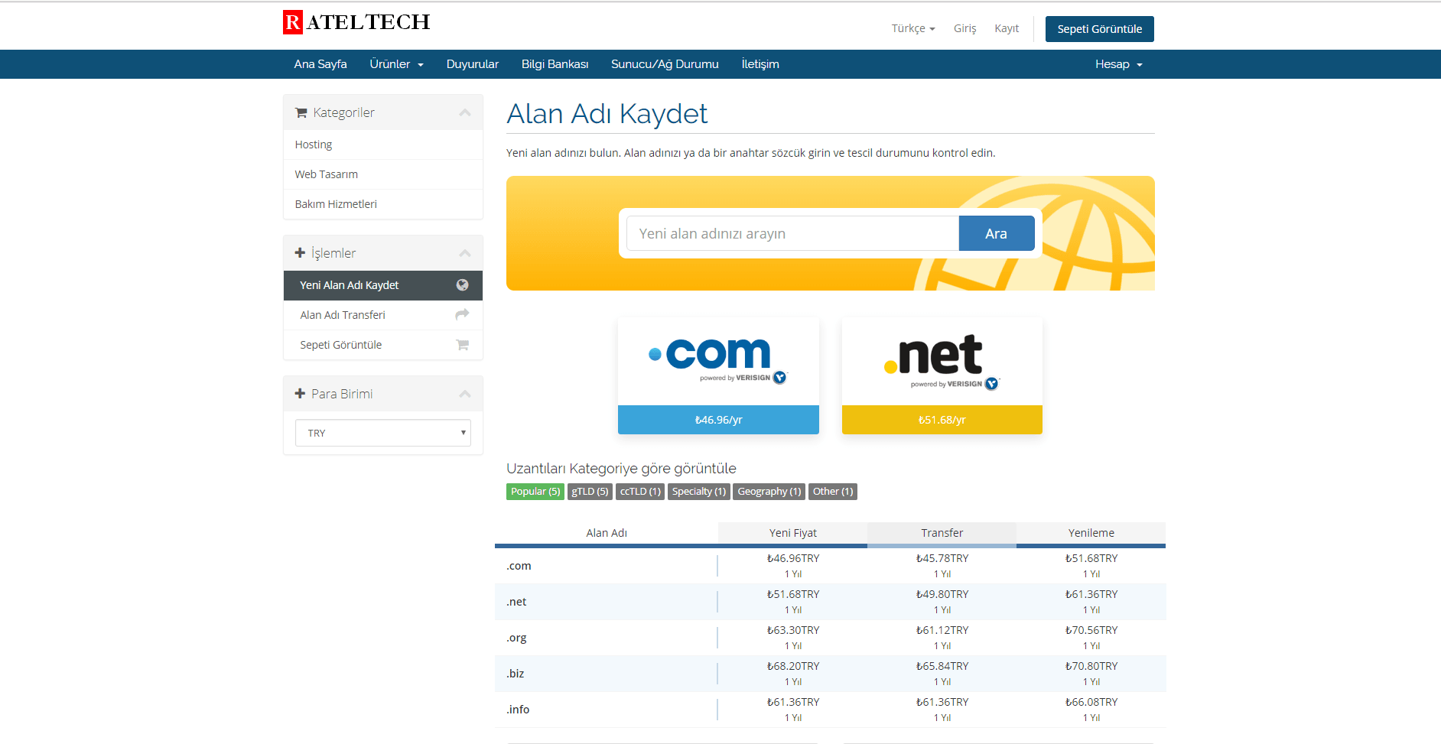The width and height of the screenshot is (1441, 744).
Task: Click the Transfer column header
Action: 942,533
